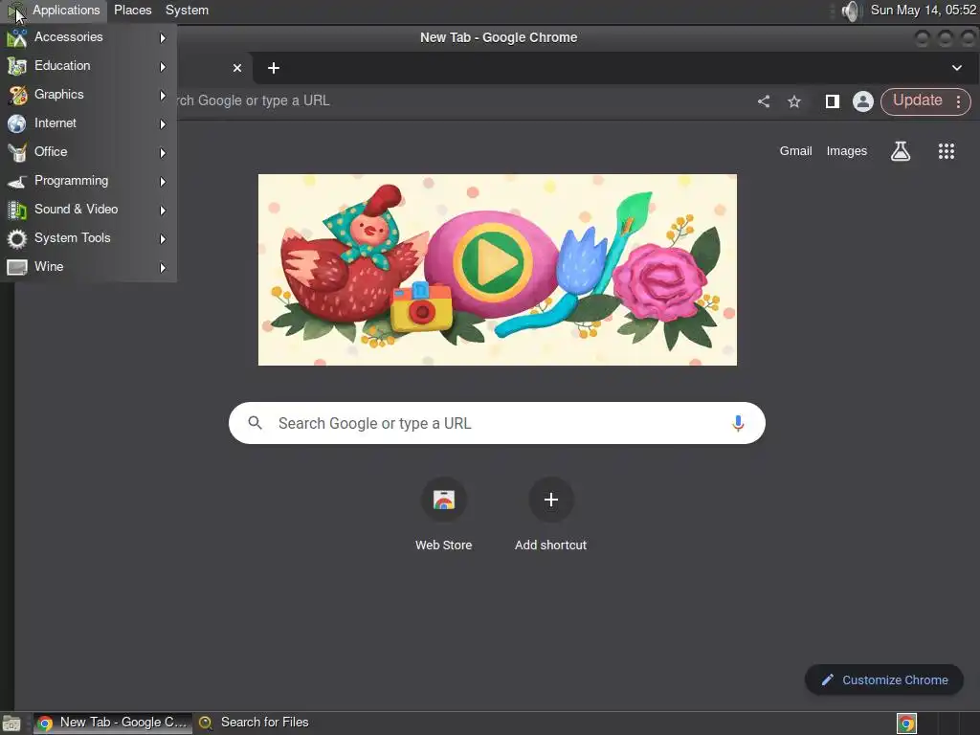Open the System menu

pyautogui.click(x=187, y=10)
